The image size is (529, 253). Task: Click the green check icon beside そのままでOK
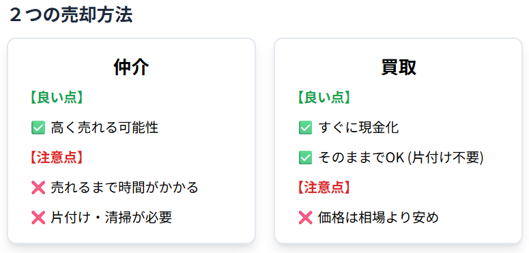pos(305,158)
